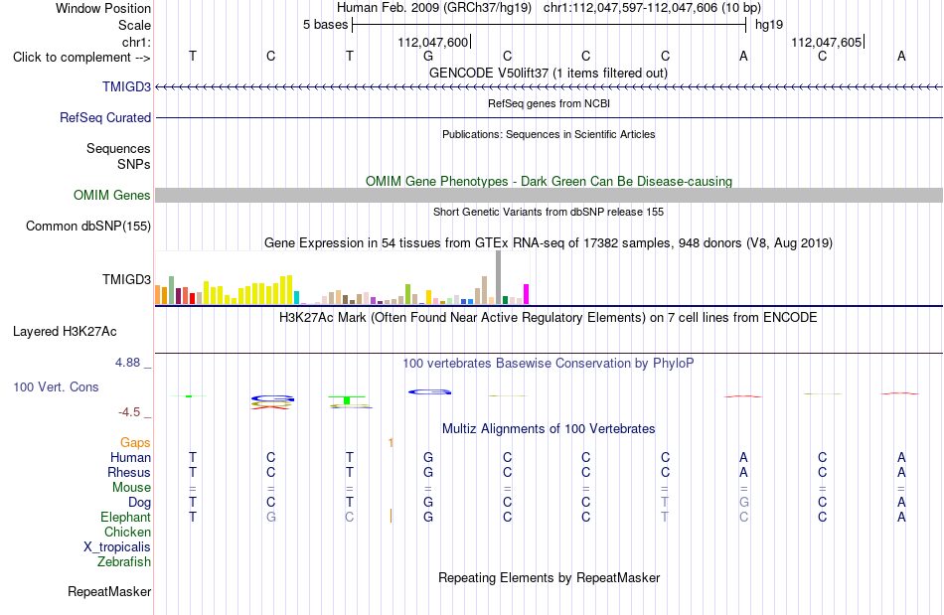Click the GENCODE V50lift37 track title
944x615 pixels.
[549, 73]
